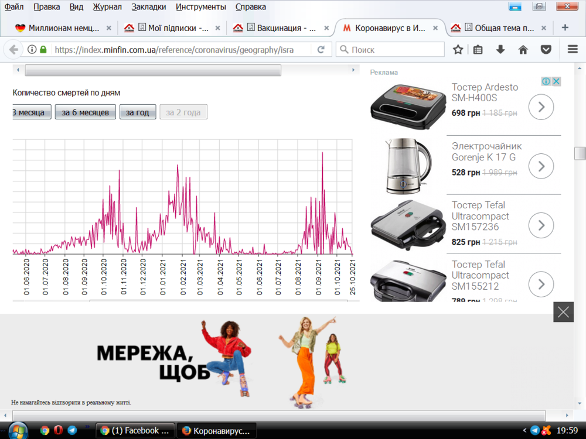The image size is (586, 439).
Task: Click the Tefal SM157236 toaster image
Action: pos(408,225)
